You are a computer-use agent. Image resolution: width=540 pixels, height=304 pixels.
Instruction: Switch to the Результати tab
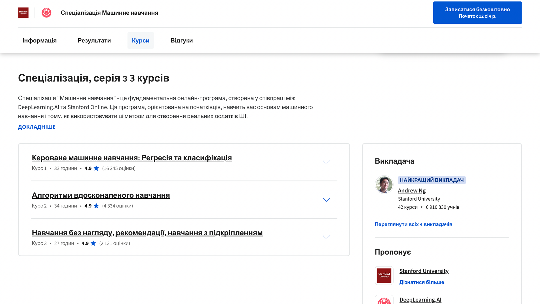pyautogui.click(x=94, y=40)
